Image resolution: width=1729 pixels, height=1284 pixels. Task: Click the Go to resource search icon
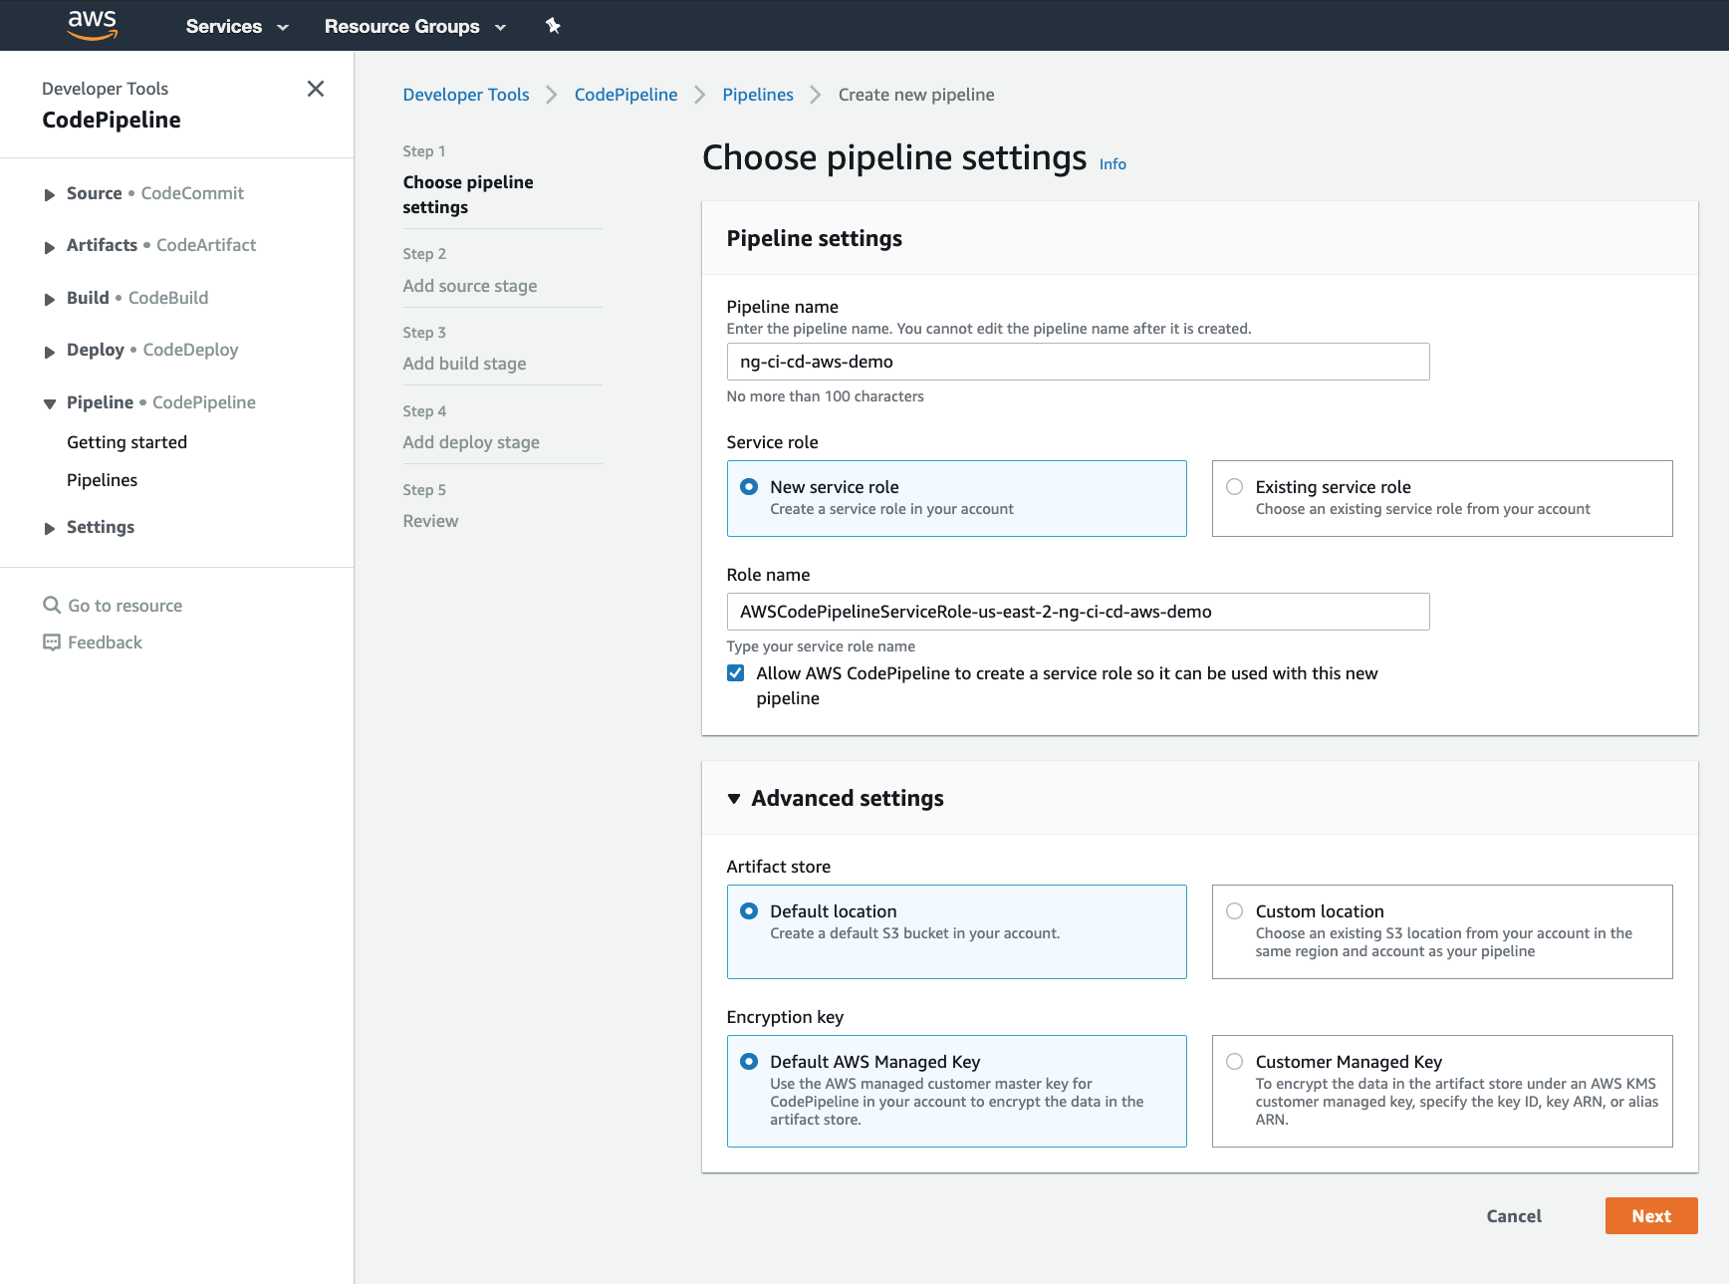52,605
